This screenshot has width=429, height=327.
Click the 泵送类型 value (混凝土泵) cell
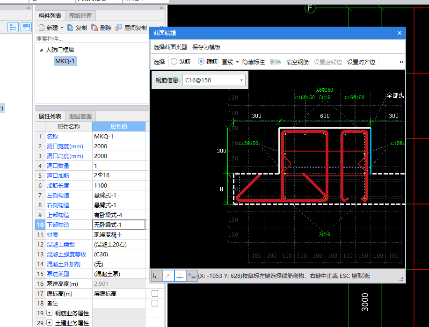click(119, 274)
